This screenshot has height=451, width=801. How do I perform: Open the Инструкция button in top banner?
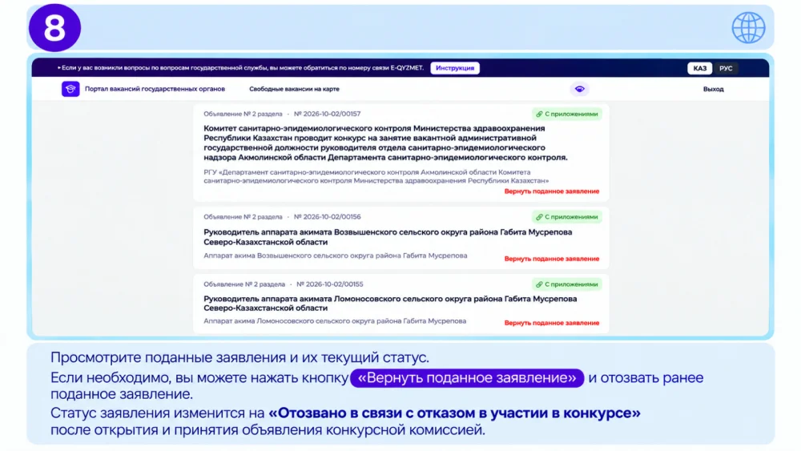pos(455,68)
